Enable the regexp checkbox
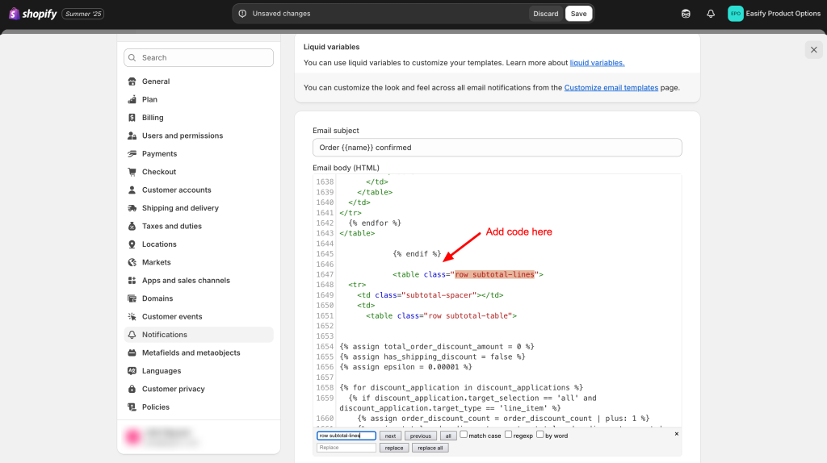 (x=509, y=435)
